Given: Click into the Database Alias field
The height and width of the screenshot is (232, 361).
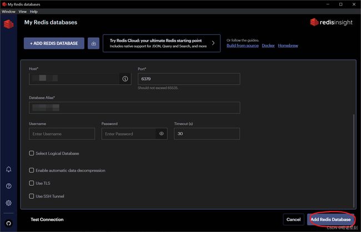Looking at the screenshot, I should point(134,108).
